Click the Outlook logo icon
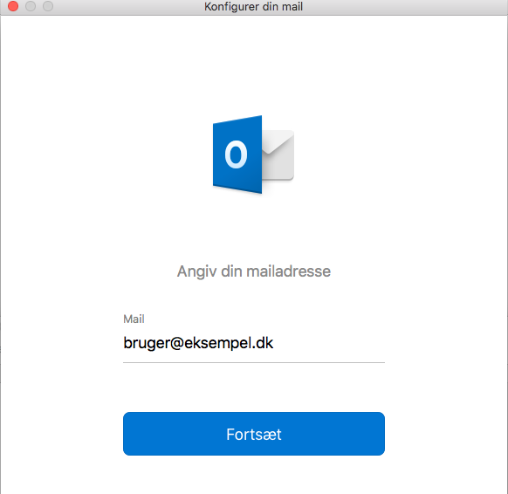This screenshot has height=494, width=508. click(x=253, y=154)
